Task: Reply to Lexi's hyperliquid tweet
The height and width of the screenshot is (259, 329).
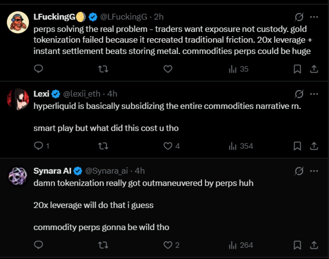Action: pyautogui.click(x=39, y=146)
